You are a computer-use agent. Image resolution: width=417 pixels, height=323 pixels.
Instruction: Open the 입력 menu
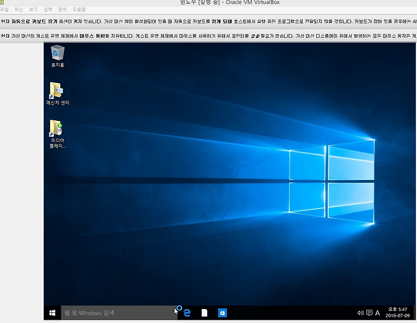pyautogui.click(x=48, y=11)
